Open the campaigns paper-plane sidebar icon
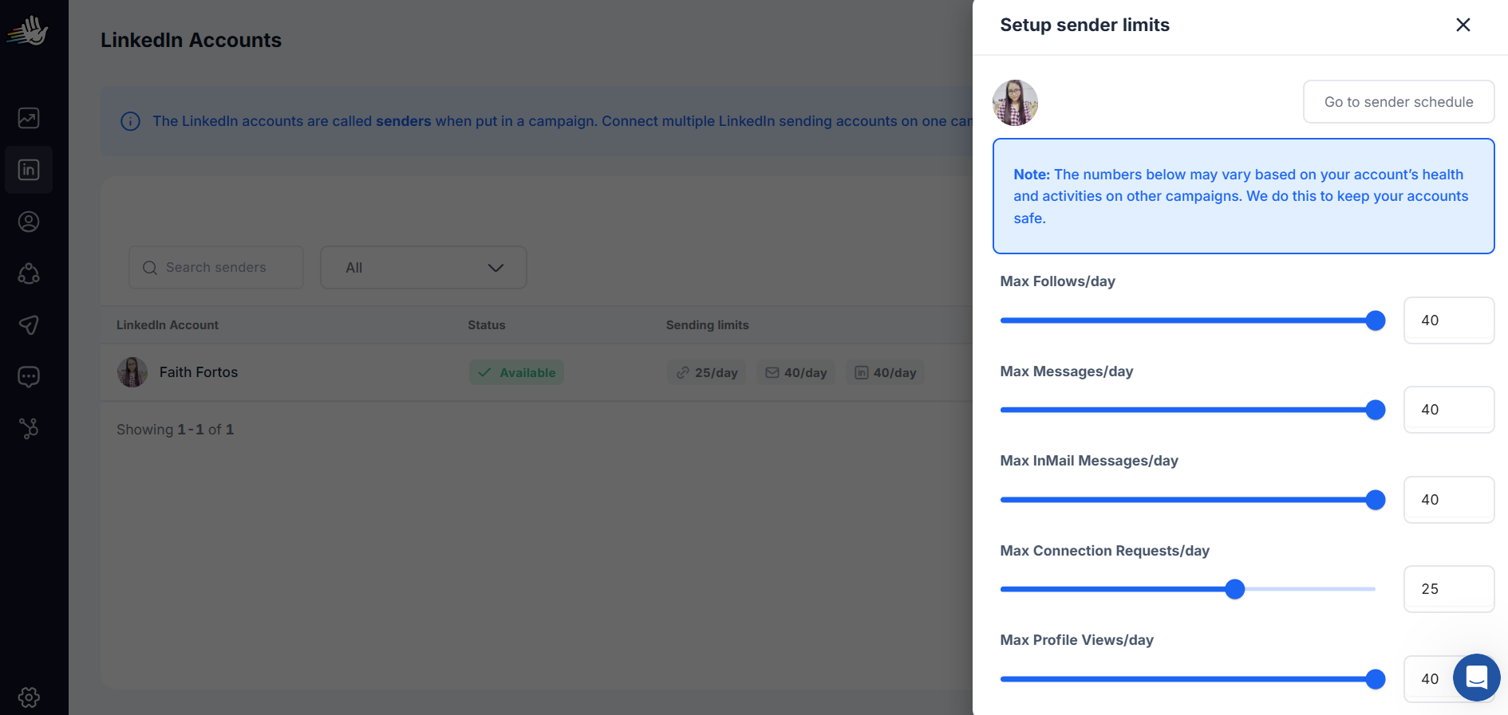 29,325
